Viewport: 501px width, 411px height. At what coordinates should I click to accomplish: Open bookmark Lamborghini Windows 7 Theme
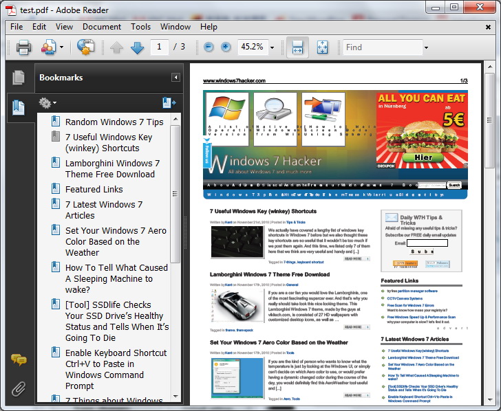coord(112,169)
